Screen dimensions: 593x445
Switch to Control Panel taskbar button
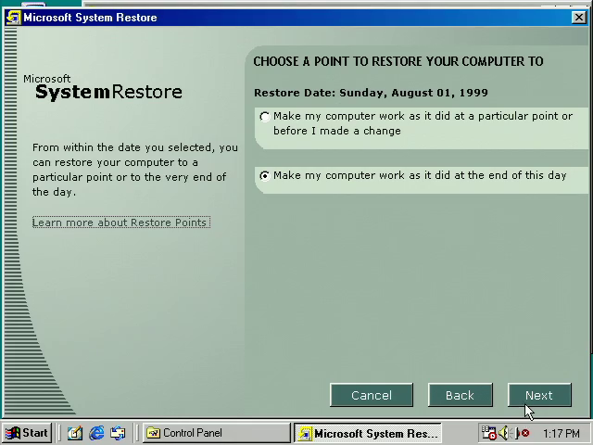pyautogui.click(x=217, y=433)
